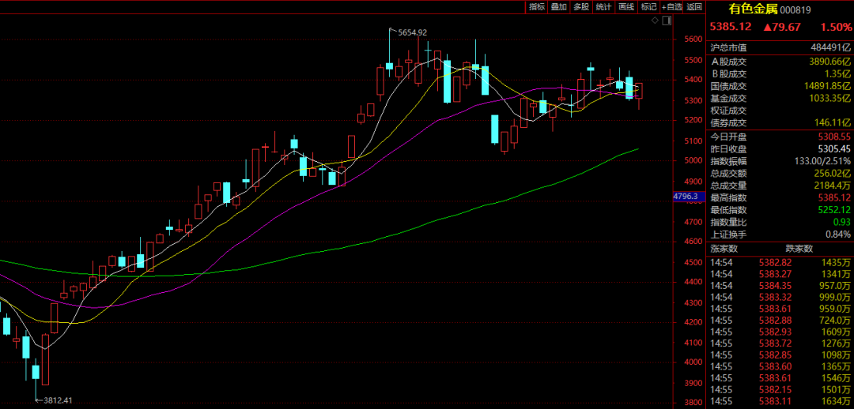Click the change value 79.67
This screenshot has height=409, width=854.
(x=781, y=27)
